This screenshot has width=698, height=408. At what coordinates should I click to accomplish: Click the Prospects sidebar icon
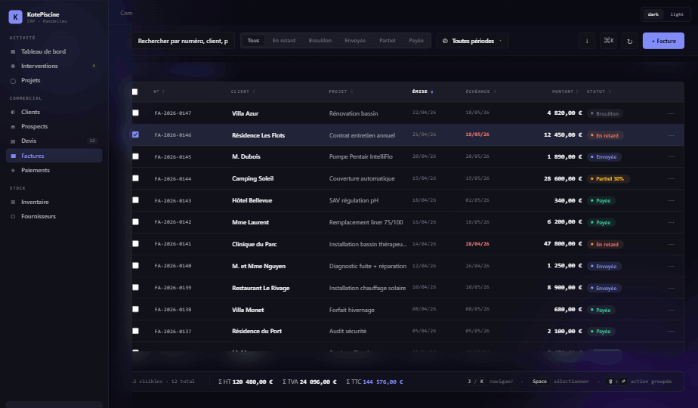tap(13, 127)
